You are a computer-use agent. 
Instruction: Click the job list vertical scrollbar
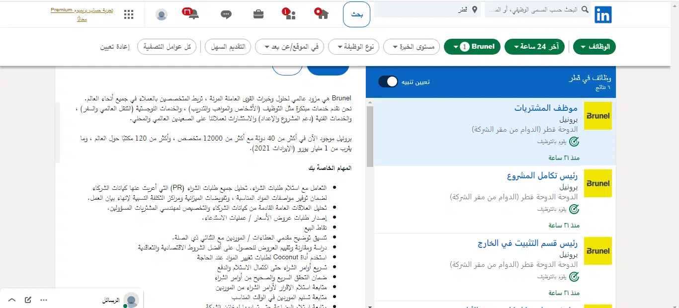[x=370, y=137]
